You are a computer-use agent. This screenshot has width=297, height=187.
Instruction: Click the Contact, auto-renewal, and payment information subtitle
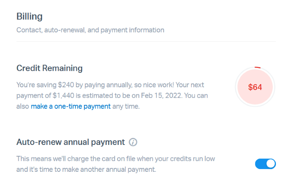[90, 30]
